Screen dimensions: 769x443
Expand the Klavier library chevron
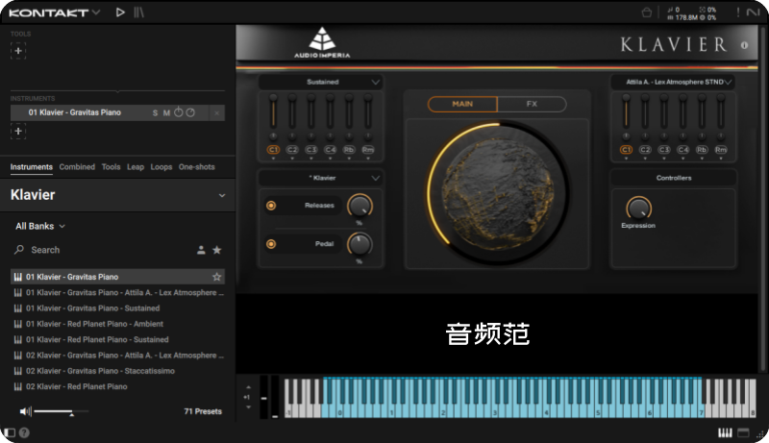coord(222,195)
